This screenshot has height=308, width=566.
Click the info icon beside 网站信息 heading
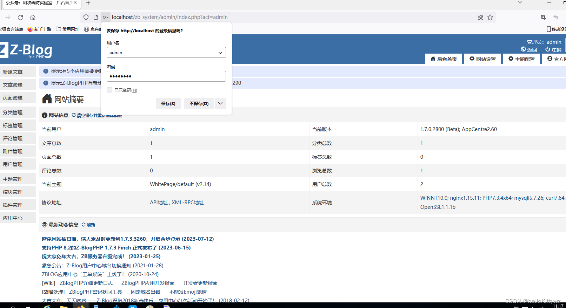point(45,115)
